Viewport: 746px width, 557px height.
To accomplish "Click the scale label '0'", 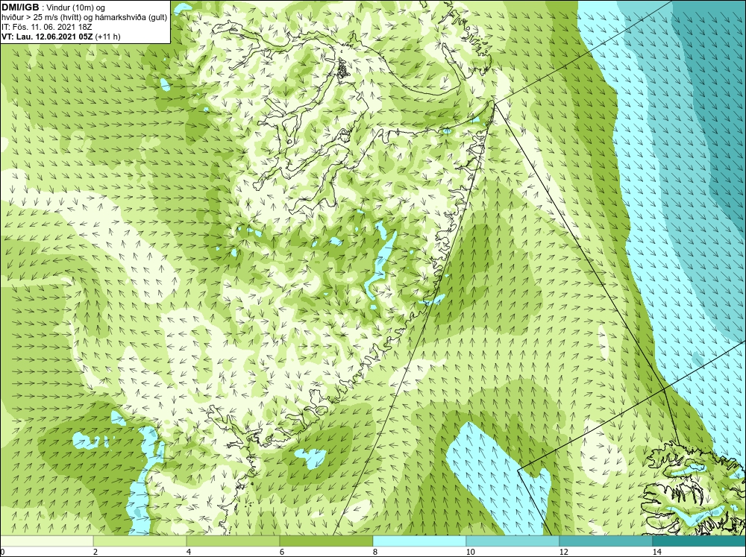I will tap(2, 552).
